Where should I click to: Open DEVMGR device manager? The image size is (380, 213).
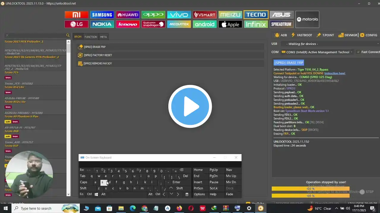coord(348,35)
